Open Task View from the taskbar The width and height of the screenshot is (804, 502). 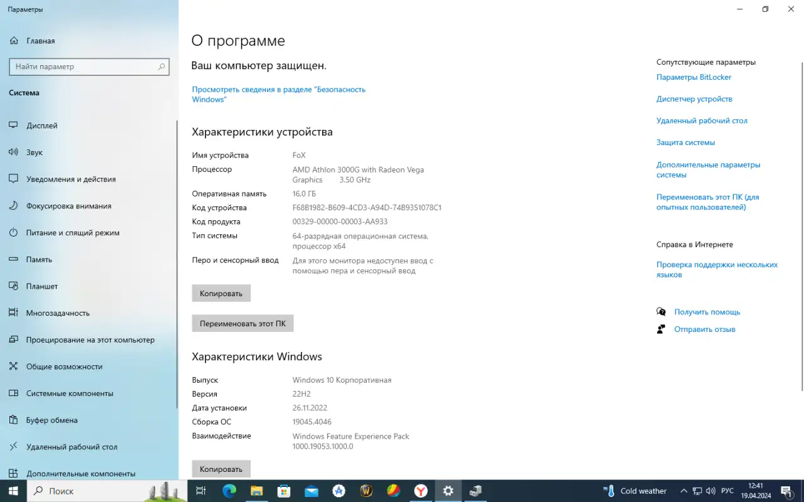(x=201, y=491)
